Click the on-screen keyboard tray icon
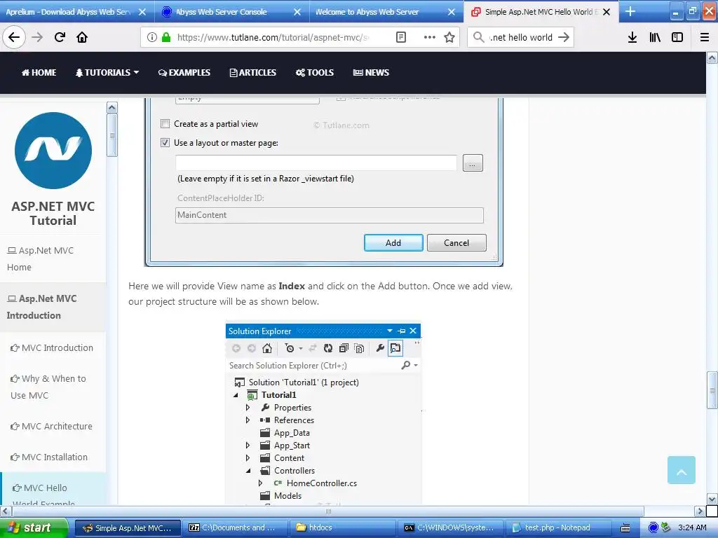The height and width of the screenshot is (538, 718). (625, 528)
